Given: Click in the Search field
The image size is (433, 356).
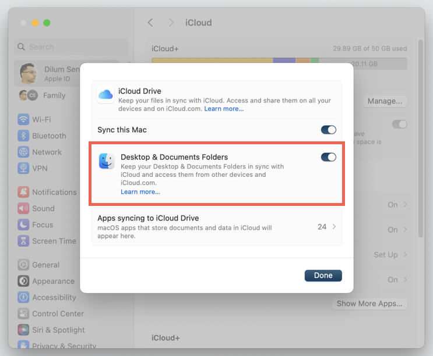Looking at the screenshot, I should click(71, 47).
